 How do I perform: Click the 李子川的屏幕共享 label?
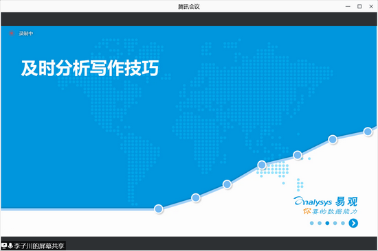coord(38,246)
